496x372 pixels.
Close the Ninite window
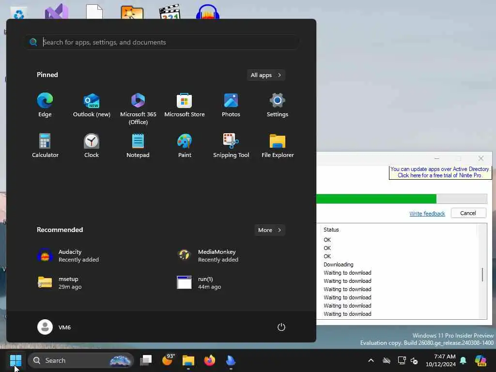[x=481, y=158]
